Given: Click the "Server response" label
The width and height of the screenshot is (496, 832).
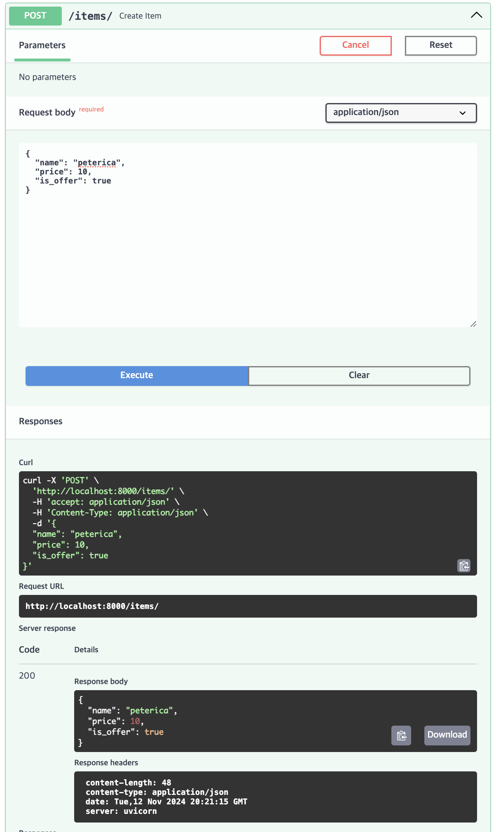Looking at the screenshot, I should [x=47, y=628].
